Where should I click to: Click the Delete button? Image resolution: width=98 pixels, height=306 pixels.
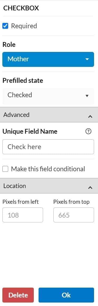(18, 295)
